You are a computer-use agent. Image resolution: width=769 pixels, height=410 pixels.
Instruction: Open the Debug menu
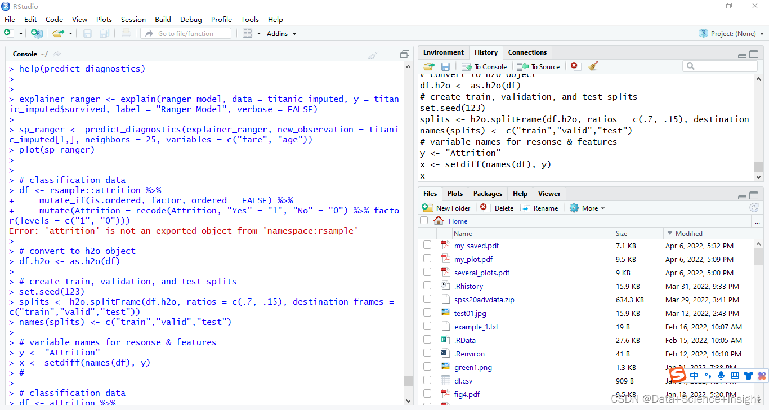(x=191, y=19)
